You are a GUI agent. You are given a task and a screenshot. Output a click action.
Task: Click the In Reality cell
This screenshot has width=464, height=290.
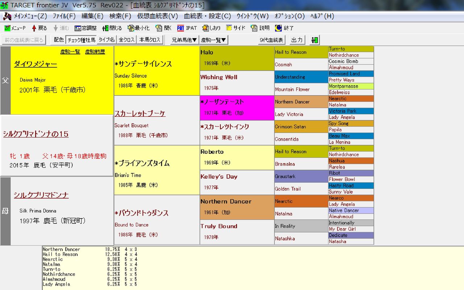(301, 226)
